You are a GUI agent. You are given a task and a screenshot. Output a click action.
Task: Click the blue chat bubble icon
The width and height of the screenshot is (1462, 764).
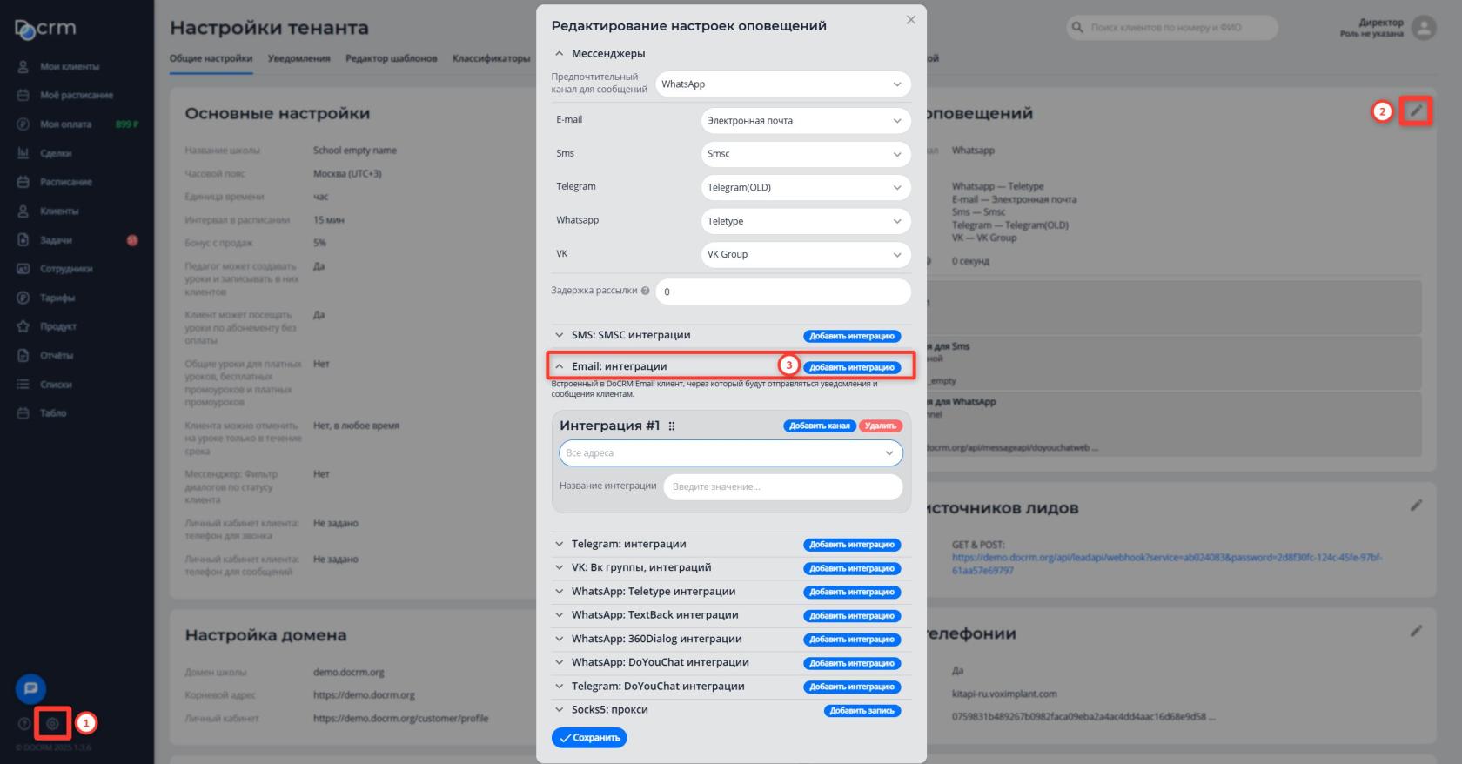tap(30, 688)
